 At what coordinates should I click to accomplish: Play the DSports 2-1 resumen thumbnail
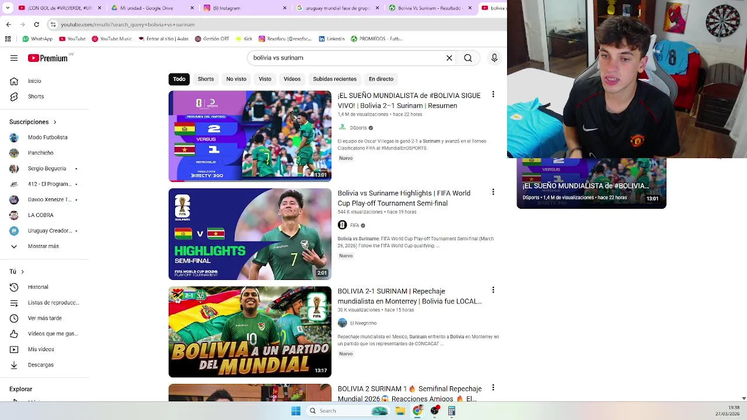coord(250,136)
